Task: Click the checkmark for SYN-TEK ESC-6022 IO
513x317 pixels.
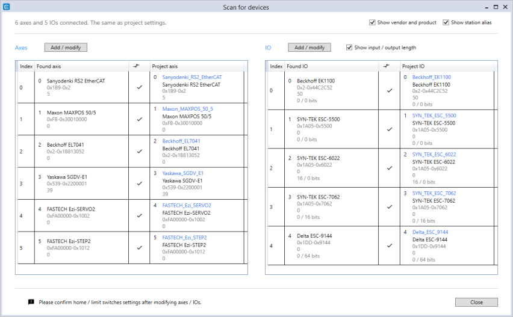Action: click(x=390, y=168)
